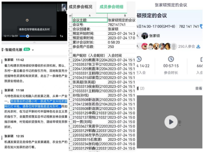
Task: Play the meeting recording video
Action: [171, 122]
